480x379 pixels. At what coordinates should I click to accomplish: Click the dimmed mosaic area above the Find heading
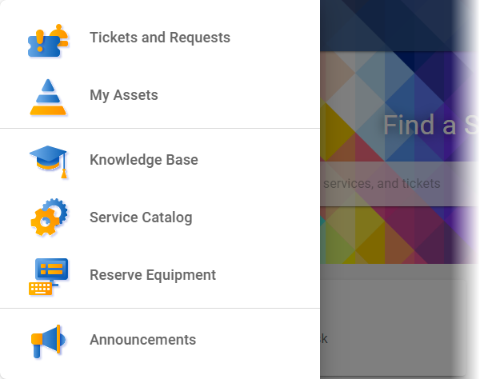tap(399, 81)
